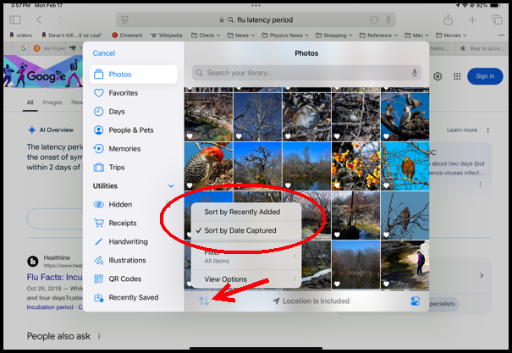Expand Physics News bookmarks folder

[285, 36]
